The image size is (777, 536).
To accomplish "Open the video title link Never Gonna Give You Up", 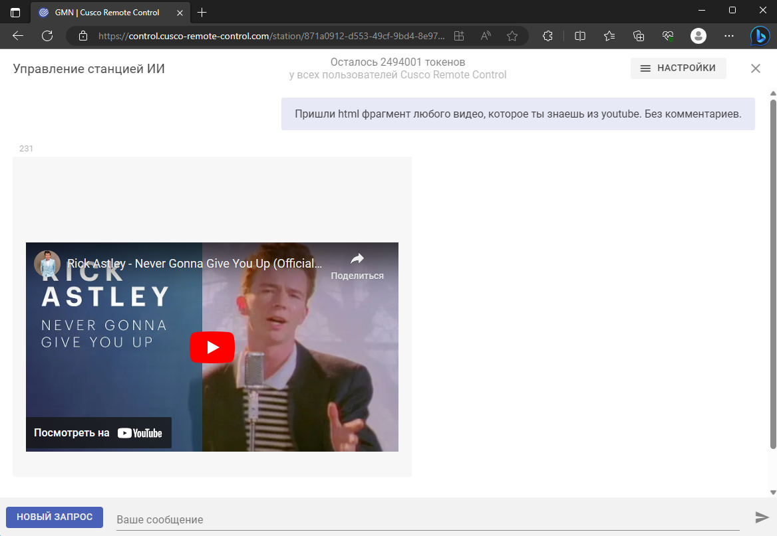I will [x=195, y=263].
